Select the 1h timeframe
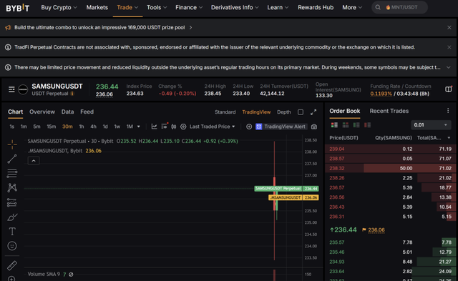458x281 pixels. click(x=82, y=127)
